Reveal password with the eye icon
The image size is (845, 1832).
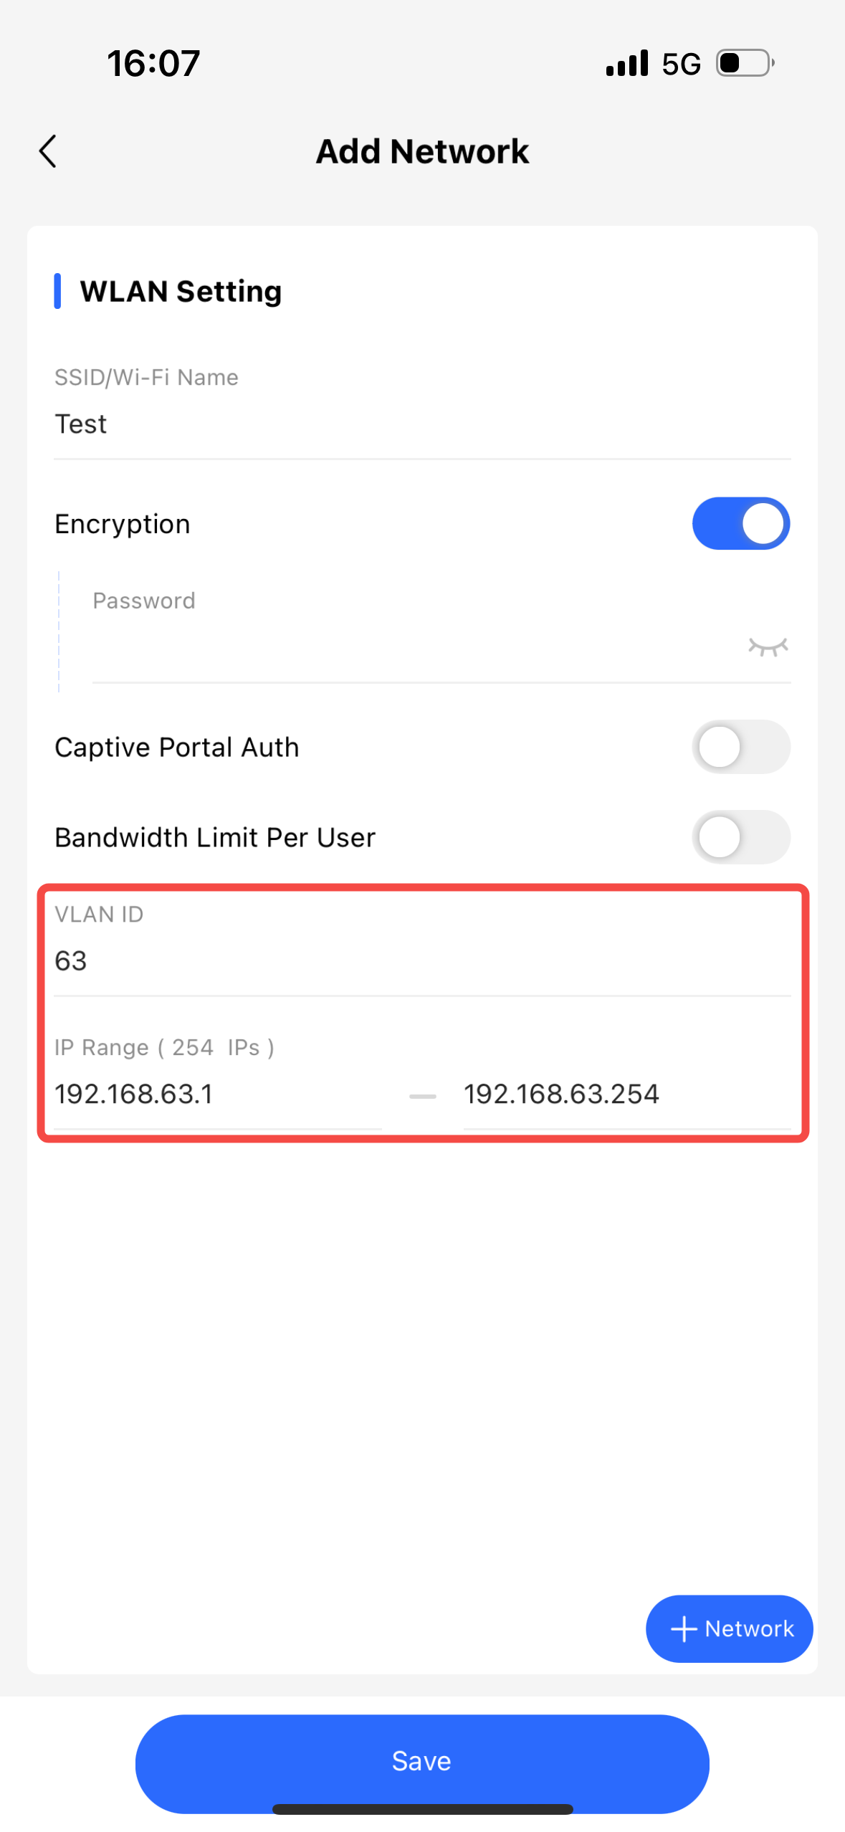click(768, 646)
